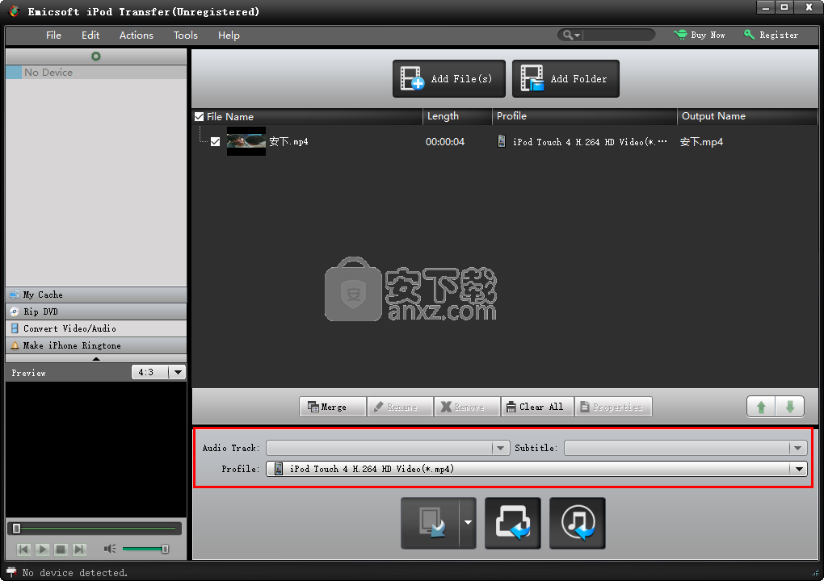Click the status bar device icon

click(x=11, y=573)
